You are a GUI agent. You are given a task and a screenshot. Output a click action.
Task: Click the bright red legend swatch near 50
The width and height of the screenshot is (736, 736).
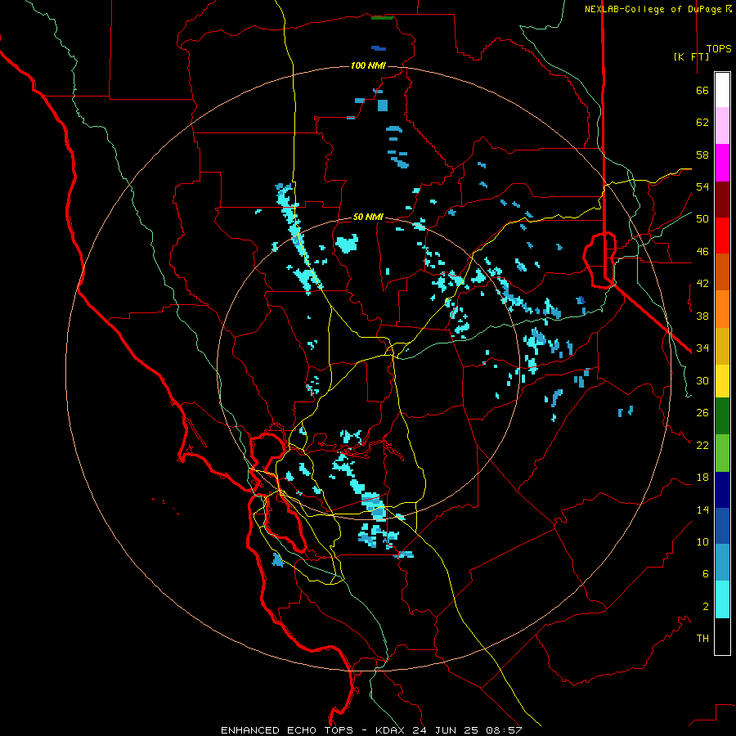(722, 236)
